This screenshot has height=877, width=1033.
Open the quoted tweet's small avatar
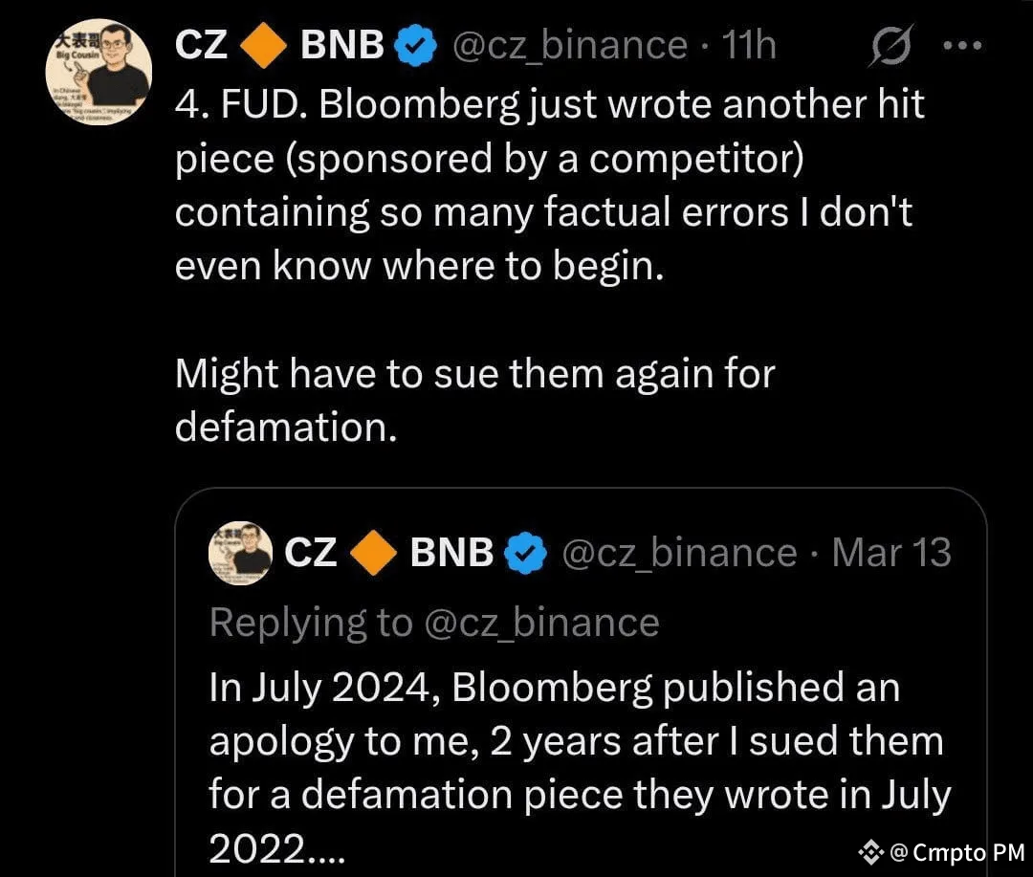240,553
